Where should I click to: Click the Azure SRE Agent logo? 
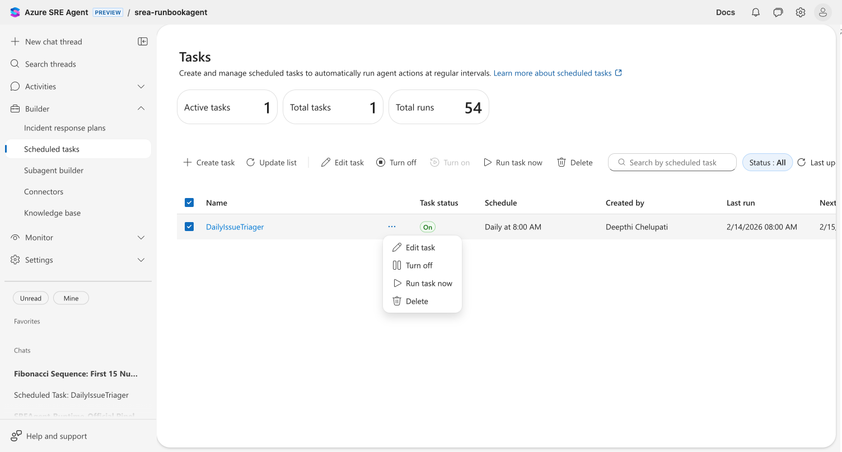[x=15, y=12]
